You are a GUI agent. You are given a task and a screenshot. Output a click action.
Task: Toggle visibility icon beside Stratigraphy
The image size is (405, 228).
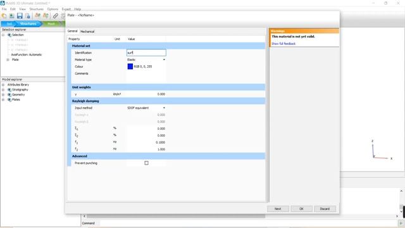click(x=9, y=90)
